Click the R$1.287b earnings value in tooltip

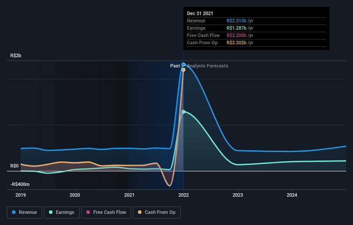236,28
